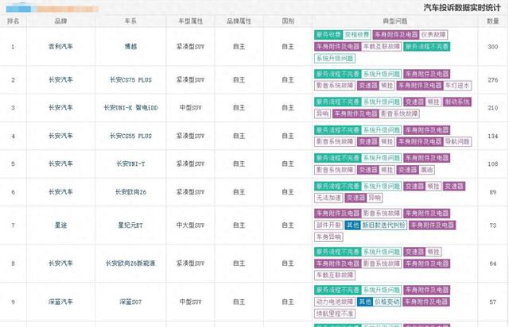The image size is (509, 327).
Task: Click the complaint count 108
Action: point(493,163)
